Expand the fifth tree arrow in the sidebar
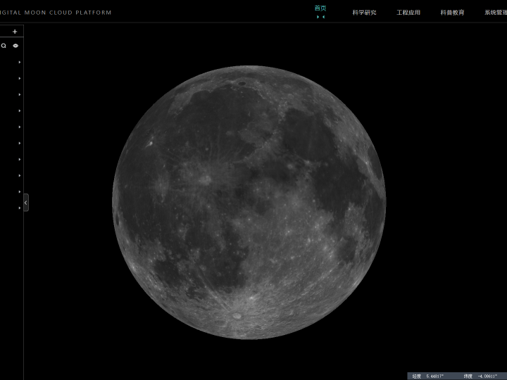The width and height of the screenshot is (507, 380). [x=19, y=127]
